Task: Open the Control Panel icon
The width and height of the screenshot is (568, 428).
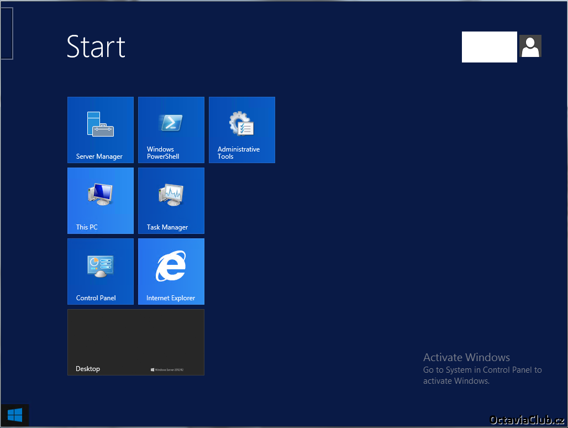Action: click(100, 265)
